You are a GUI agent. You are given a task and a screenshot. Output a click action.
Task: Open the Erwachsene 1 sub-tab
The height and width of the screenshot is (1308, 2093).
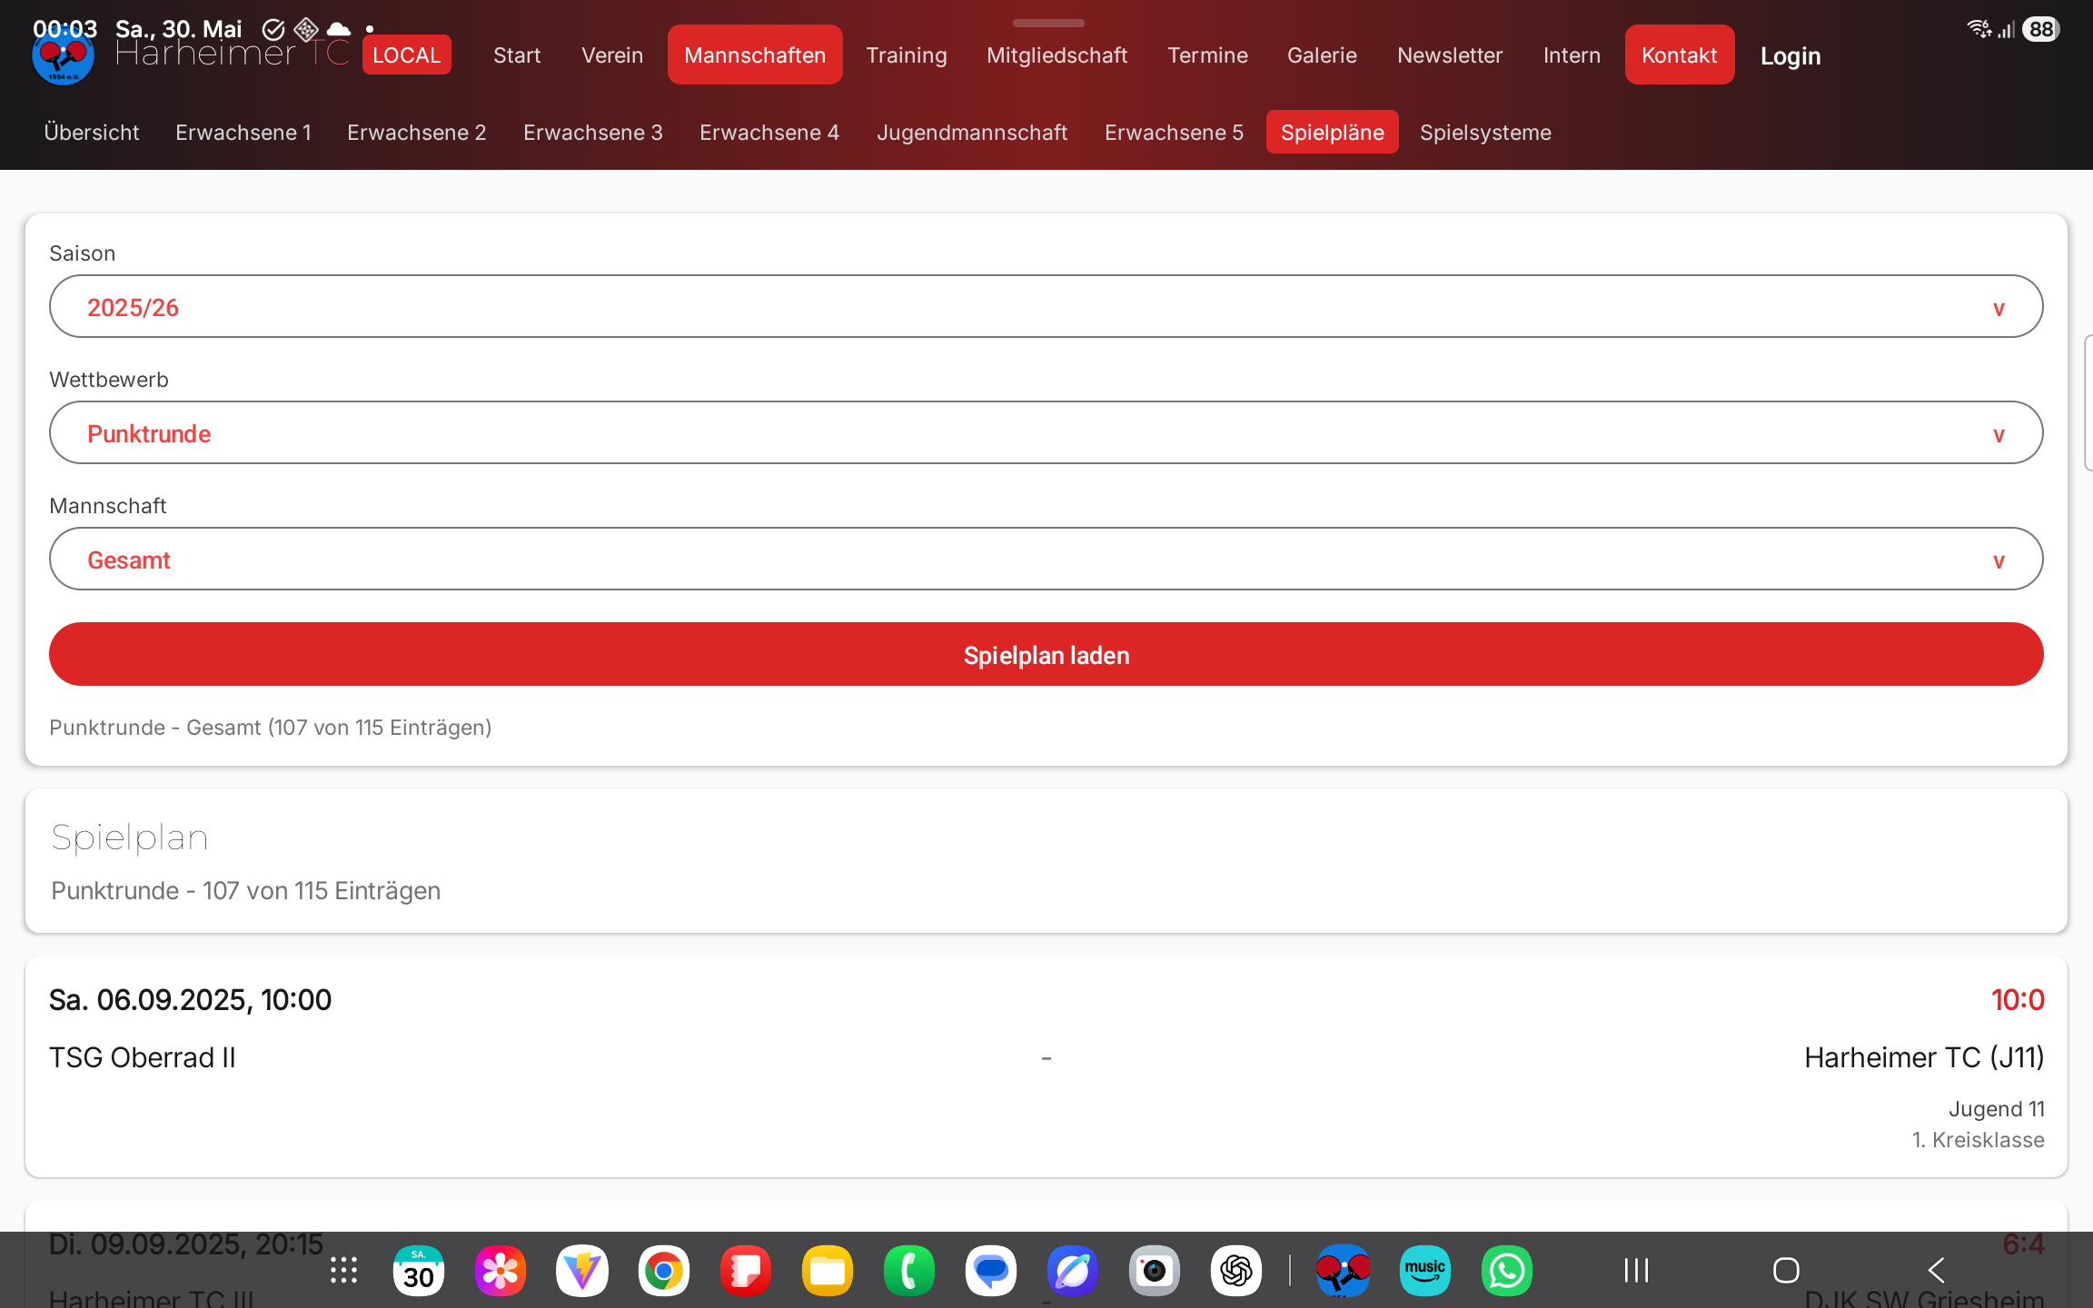tap(243, 132)
